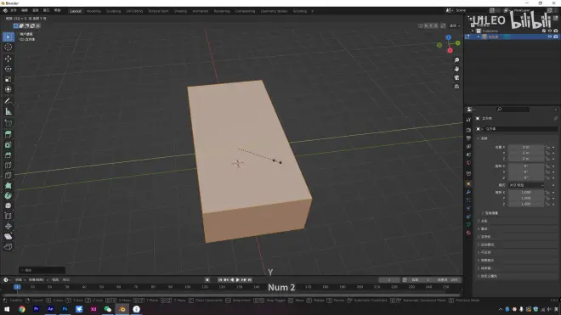Select the Add Cube tool
The height and width of the screenshot is (315, 561).
tap(8, 123)
